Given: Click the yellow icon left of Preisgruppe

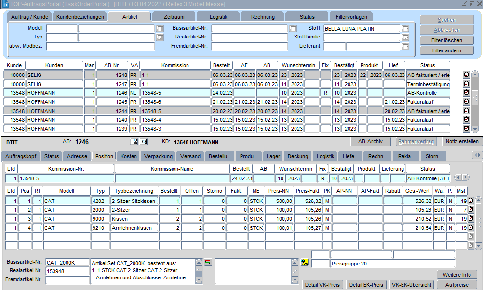Looking at the screenshot, I should [x=304, y=262].
